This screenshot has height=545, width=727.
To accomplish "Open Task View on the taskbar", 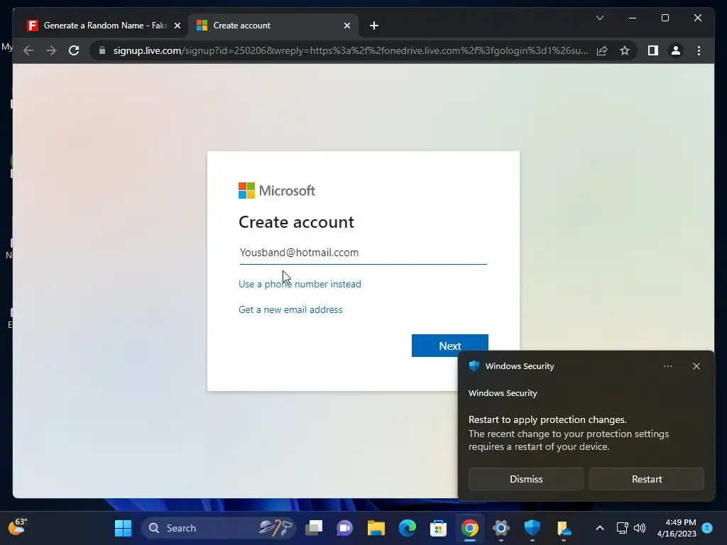I will [x=314, y=528].
